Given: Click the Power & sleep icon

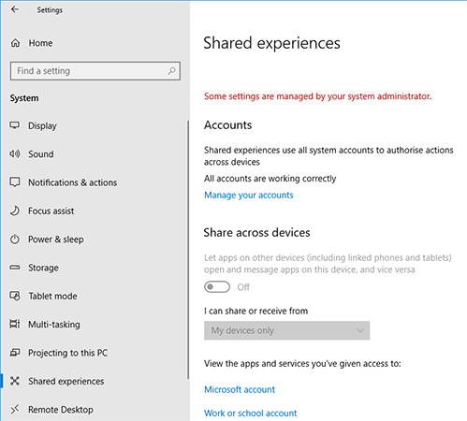Looking at the screenshot, I should 15,240.
